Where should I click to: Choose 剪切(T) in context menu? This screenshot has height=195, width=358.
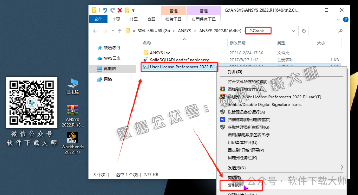234,178
